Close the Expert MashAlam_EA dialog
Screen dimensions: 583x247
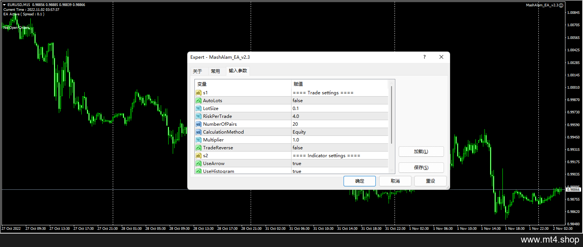pos(441,57)
